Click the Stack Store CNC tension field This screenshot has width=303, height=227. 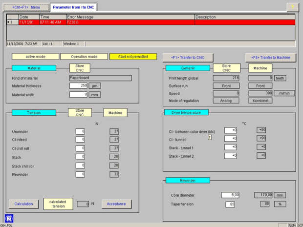(x=80, y=157)
